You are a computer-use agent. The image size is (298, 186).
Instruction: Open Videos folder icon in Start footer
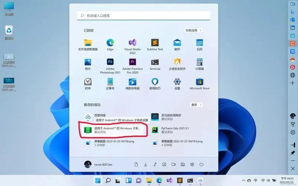pyautogui.click(x=174, y=164)
